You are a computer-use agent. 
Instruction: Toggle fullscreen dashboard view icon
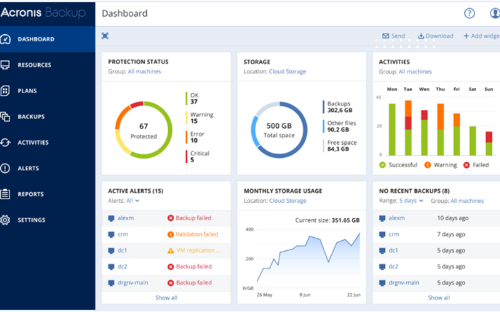105,36
